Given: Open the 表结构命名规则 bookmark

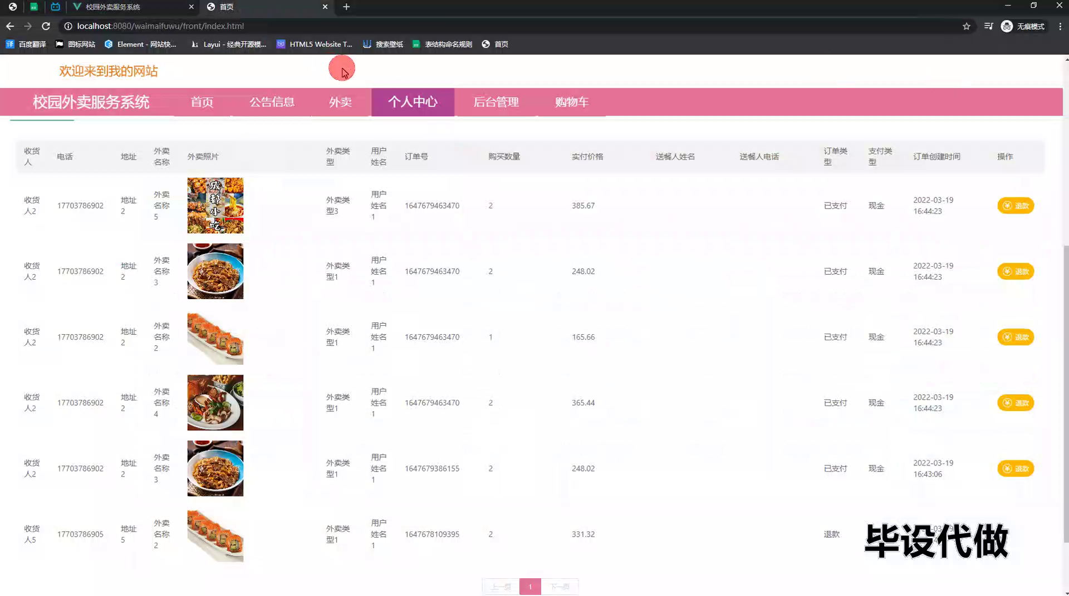Looking at the screenshot, I should coord(443,44).
